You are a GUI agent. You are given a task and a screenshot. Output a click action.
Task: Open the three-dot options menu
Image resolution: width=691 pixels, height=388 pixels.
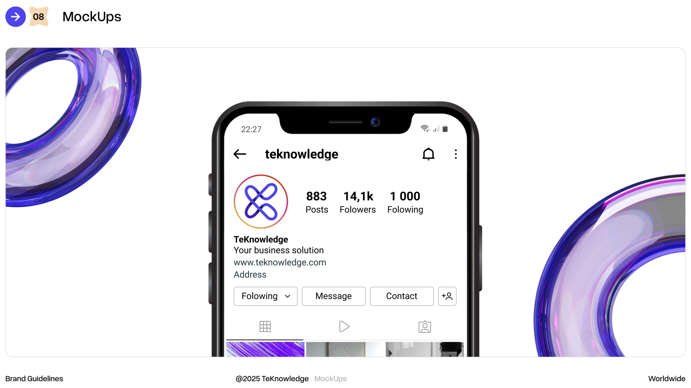coord(456,154)
